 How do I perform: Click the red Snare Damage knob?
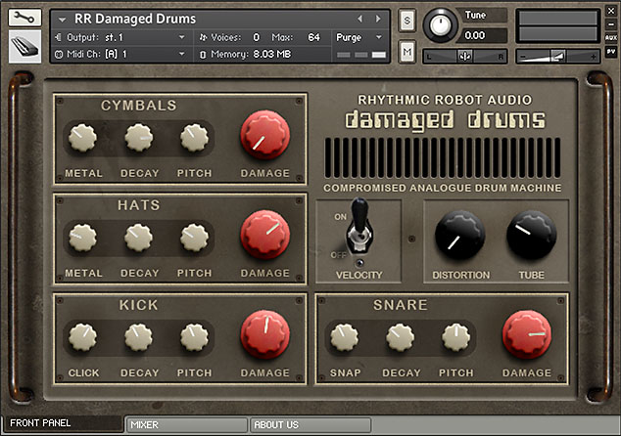click(x=527, y=334)
